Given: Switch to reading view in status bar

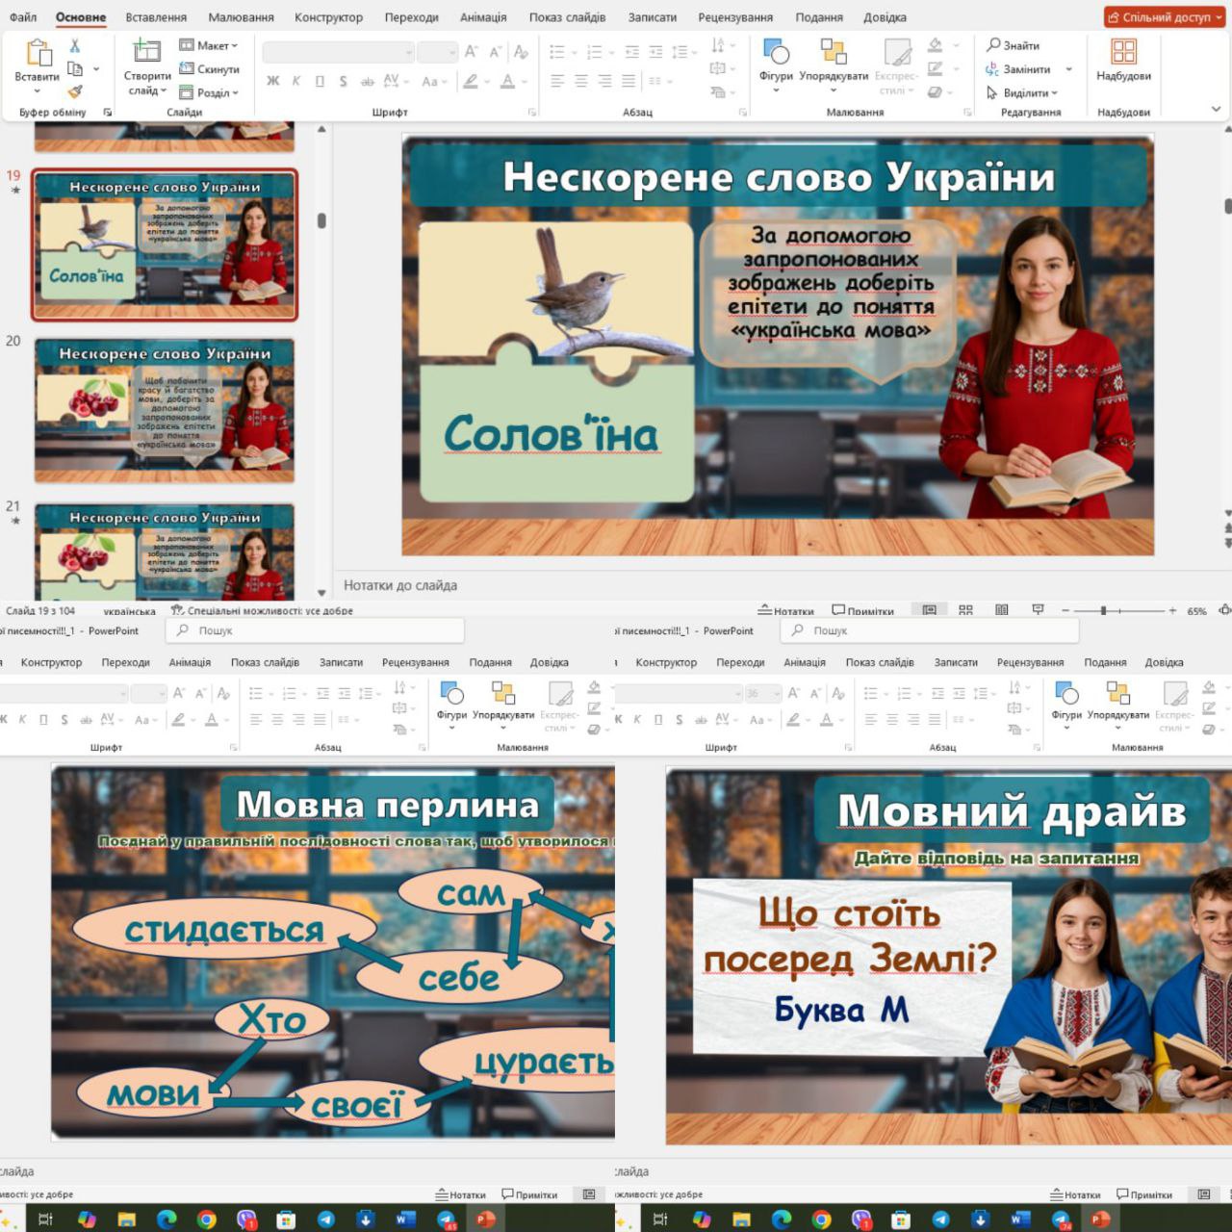Looking at the screenshot, I should [x=1002, y=610].
